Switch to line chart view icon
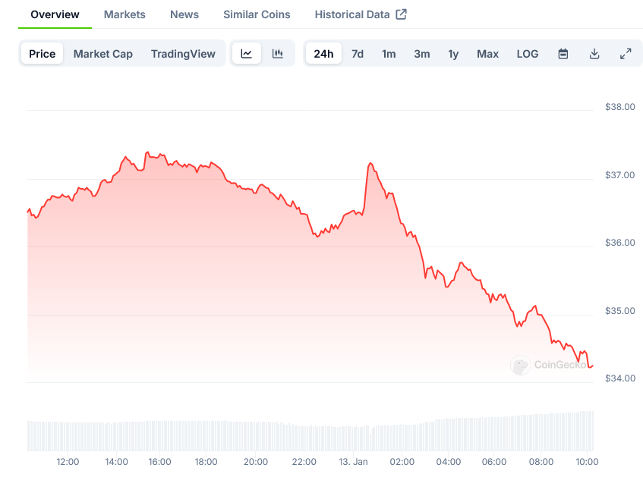Viewport: 643px width, 477px height. point(247,54)
